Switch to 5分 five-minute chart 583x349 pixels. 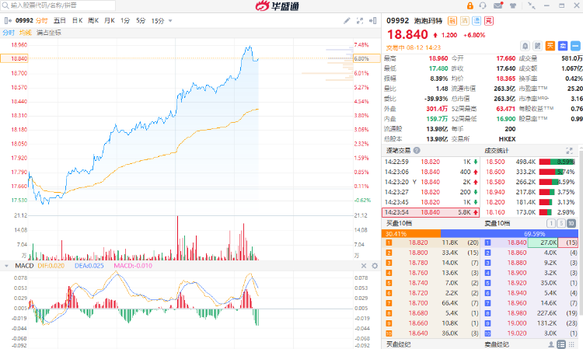(141, 21)
